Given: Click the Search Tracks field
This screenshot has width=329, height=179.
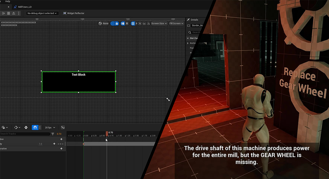Looking at the screenshot, I should pyautogui.click(x=25, y=134).
